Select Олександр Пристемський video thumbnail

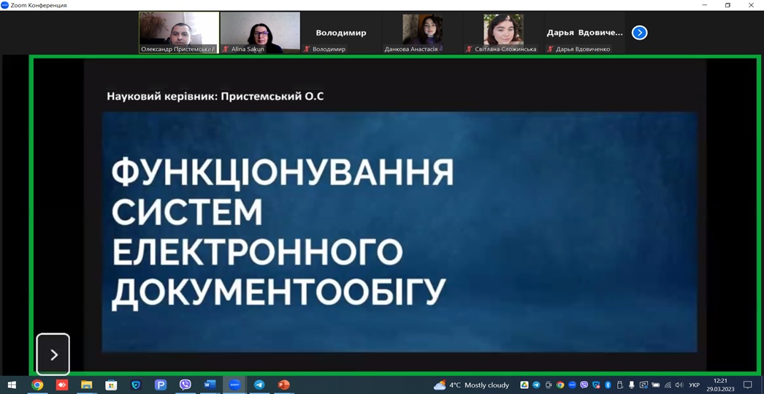(179, 31)
